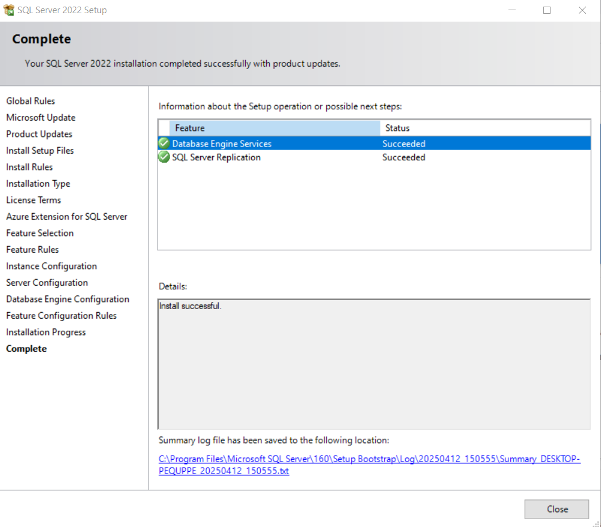Open the summary log file link
This screenshot has width=601, height=527.
point(369,465)
